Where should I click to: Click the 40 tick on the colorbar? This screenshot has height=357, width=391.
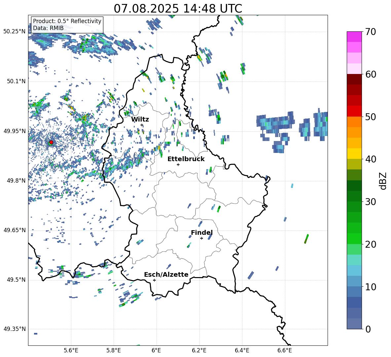[x=371, y=159]
